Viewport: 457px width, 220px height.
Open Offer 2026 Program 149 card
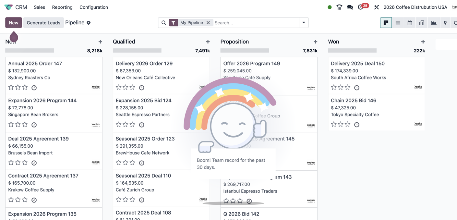click(269, 76)
